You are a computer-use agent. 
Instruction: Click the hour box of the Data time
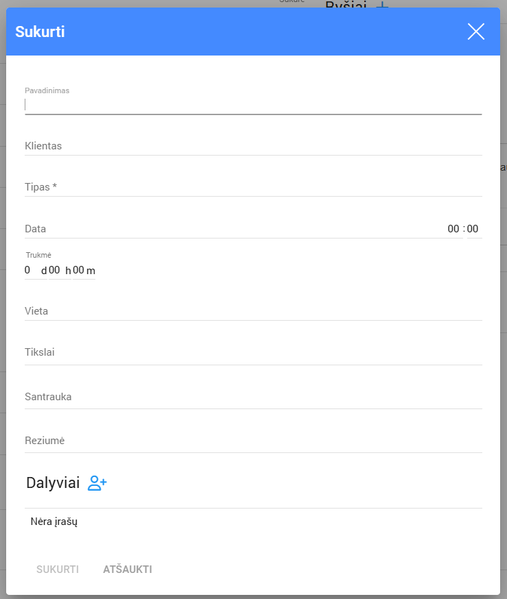point(453,229)
